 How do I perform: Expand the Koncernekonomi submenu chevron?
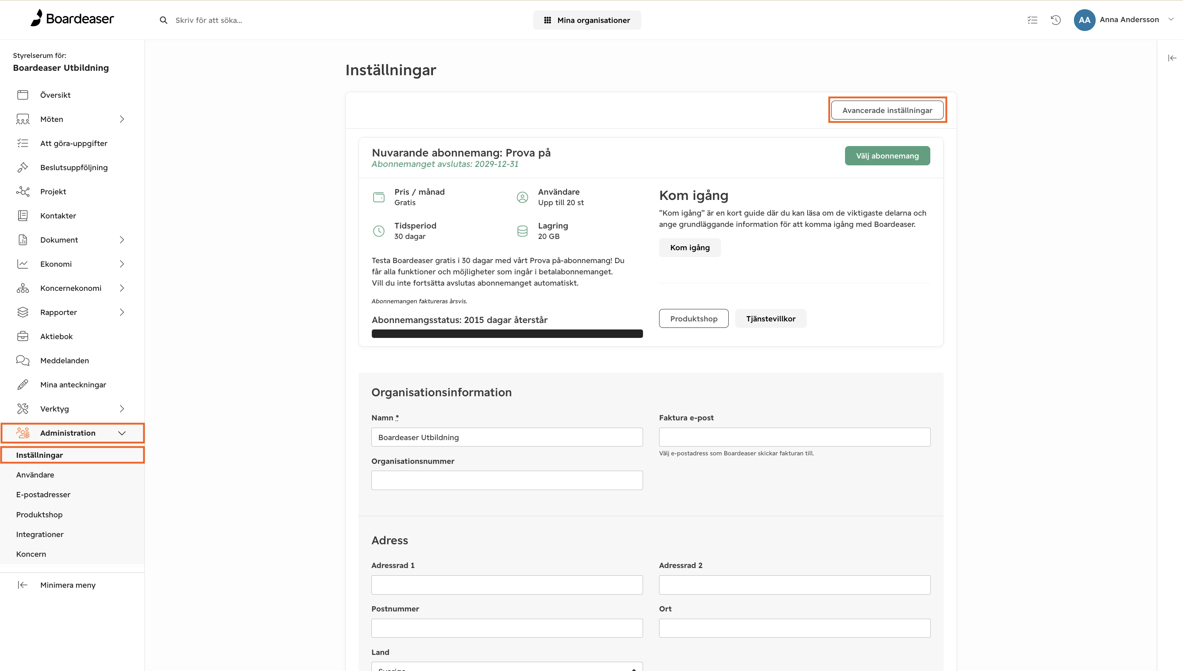(x=122, y=288)
